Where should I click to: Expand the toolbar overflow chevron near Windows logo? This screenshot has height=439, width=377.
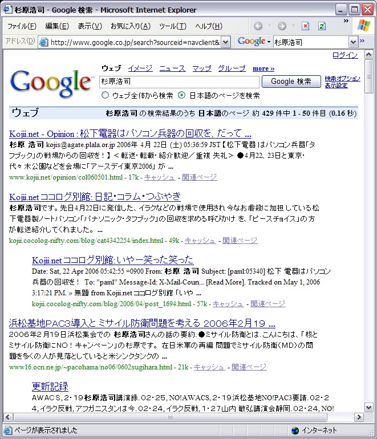click(346, 21)
